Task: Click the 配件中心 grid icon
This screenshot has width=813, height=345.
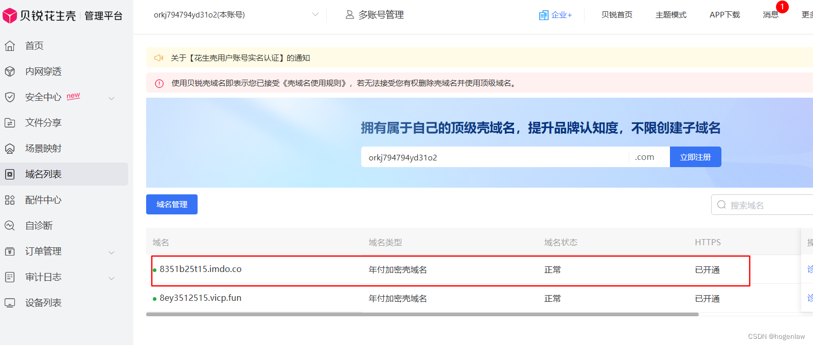Action: [x=10, y=200]
